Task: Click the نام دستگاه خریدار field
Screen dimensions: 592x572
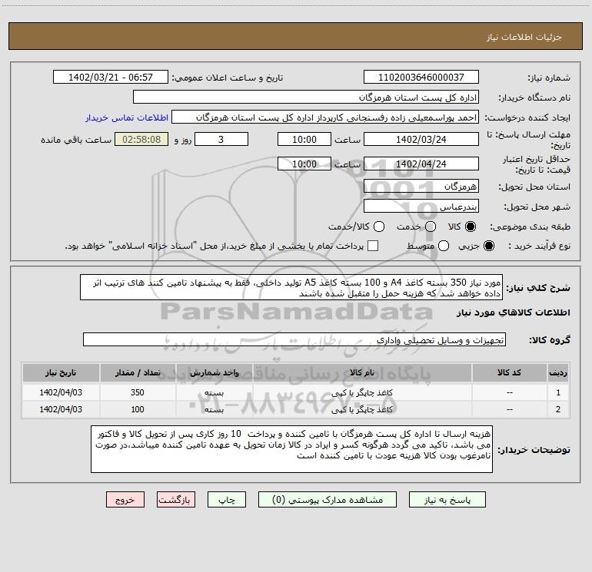Action: [306, 97]
